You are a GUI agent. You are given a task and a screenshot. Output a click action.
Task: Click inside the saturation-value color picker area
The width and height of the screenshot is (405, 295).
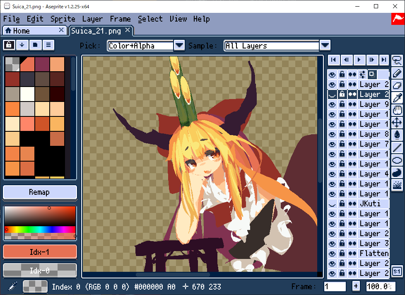pos(40,216)
